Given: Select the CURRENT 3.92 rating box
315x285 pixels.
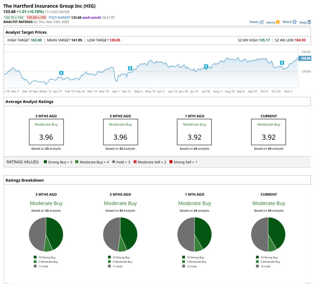Looking at the screenshot, I should coord(269,132).
